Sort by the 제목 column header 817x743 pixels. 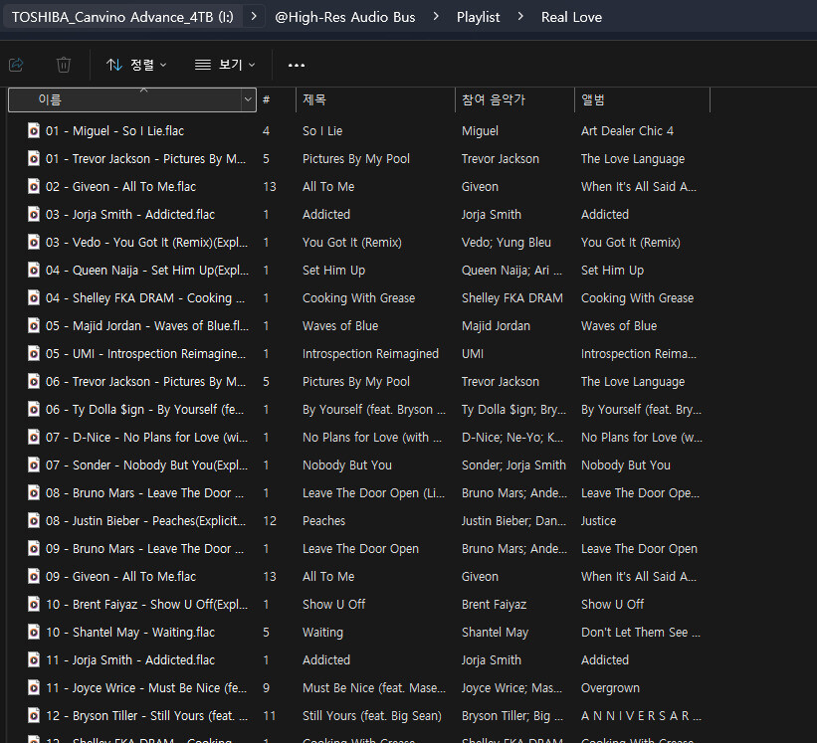pyautogui.click(x=314, y=100)
